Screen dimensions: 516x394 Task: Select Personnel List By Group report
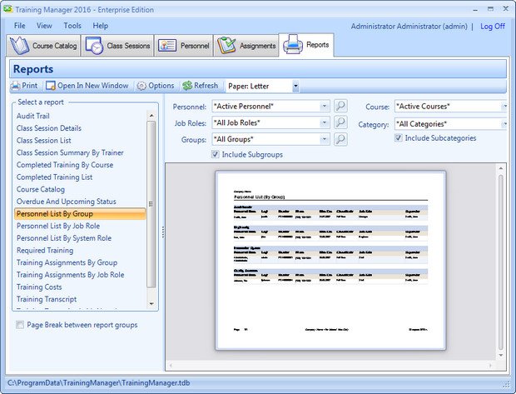(x=80, y=214)
